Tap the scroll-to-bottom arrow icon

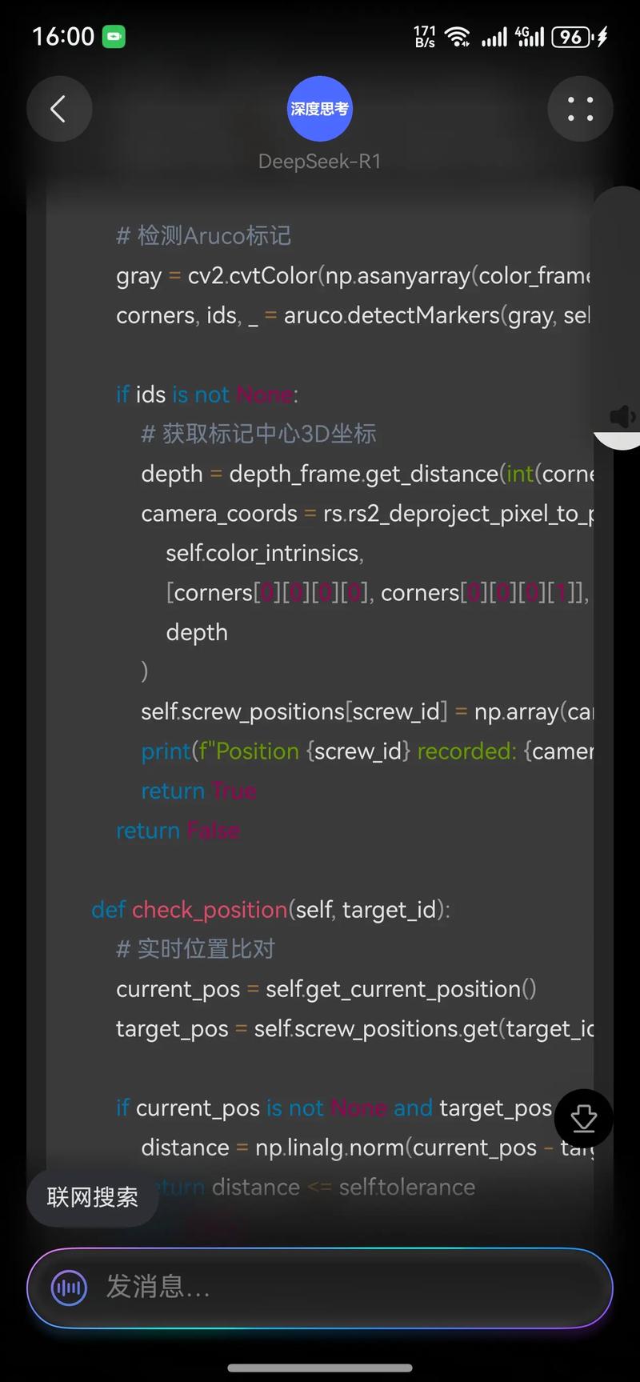[584, 1118]
